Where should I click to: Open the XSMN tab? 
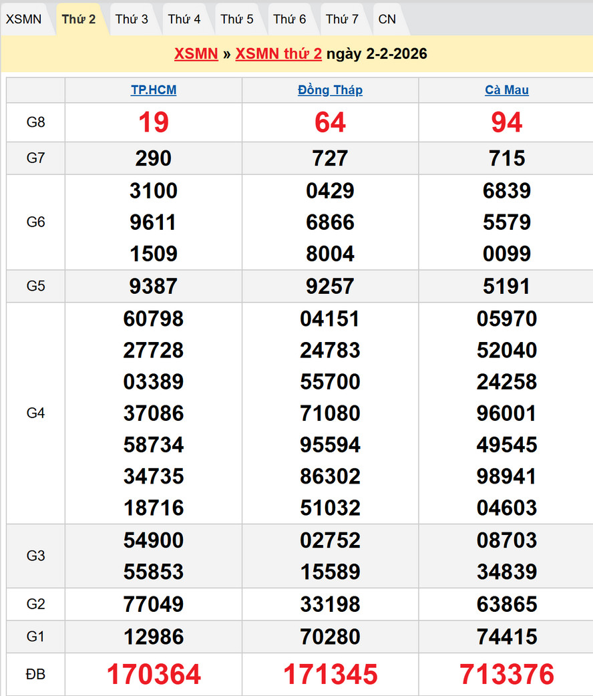(23, 19)
